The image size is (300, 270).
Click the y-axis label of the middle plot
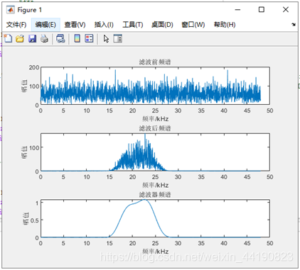pyautogui.click(x=24, y=152)
